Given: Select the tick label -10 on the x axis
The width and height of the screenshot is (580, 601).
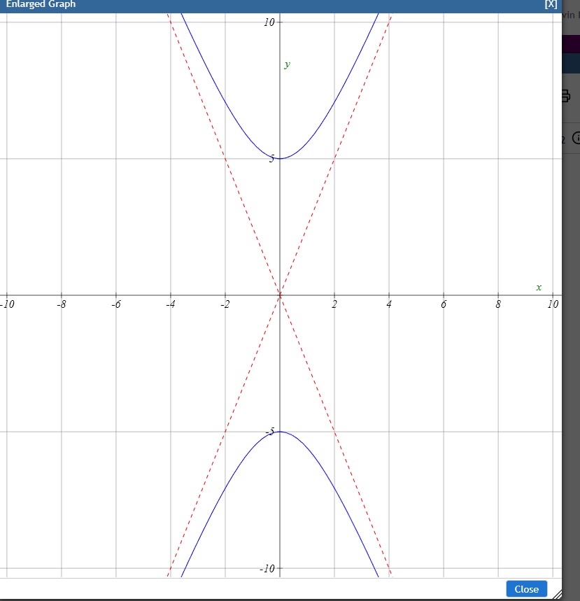Looking at the screenshot, I should (7, 304).
